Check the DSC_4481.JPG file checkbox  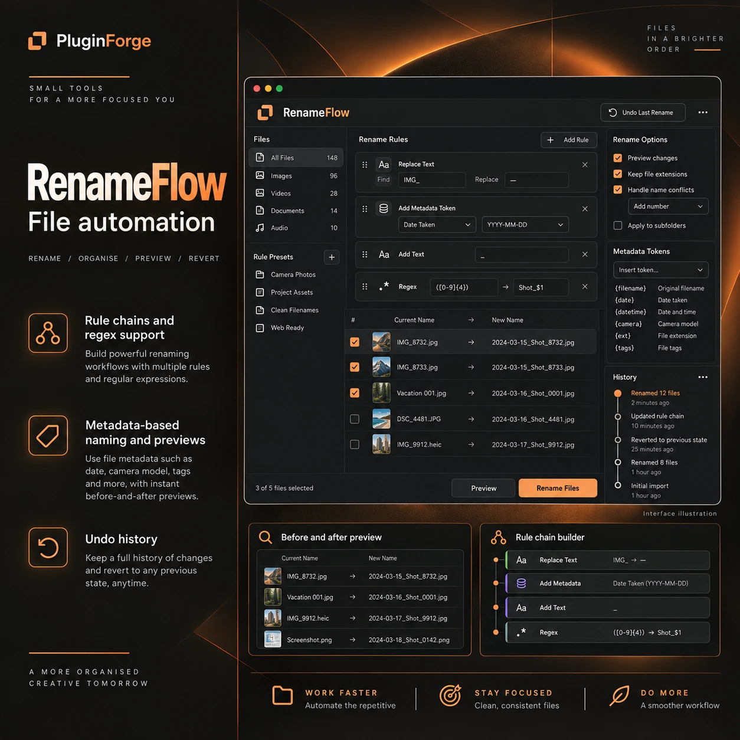coord(355,419)
